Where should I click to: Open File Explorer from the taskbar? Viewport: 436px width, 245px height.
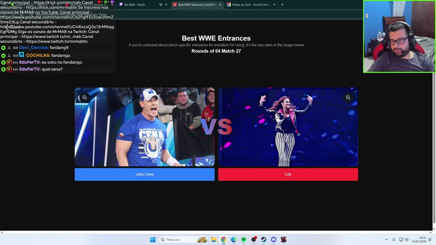[213, 240]
